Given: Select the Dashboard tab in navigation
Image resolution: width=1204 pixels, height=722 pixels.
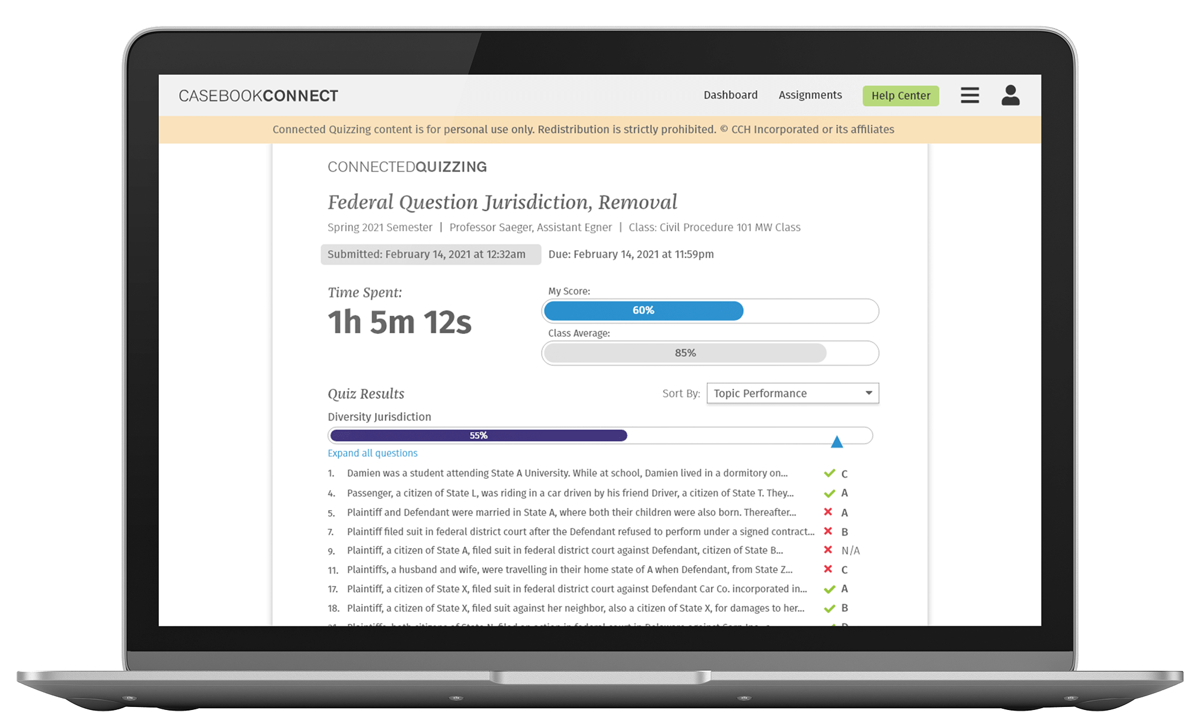Looking at the screenshot, I should [x=728, y=94].
